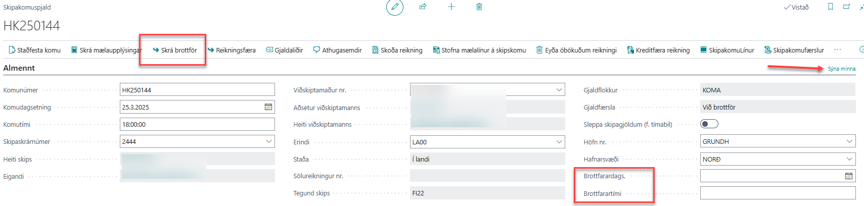The image size is (864, 206).
Task: Open calendar picker for Komudagsetning
Action: tap(268, 107)
